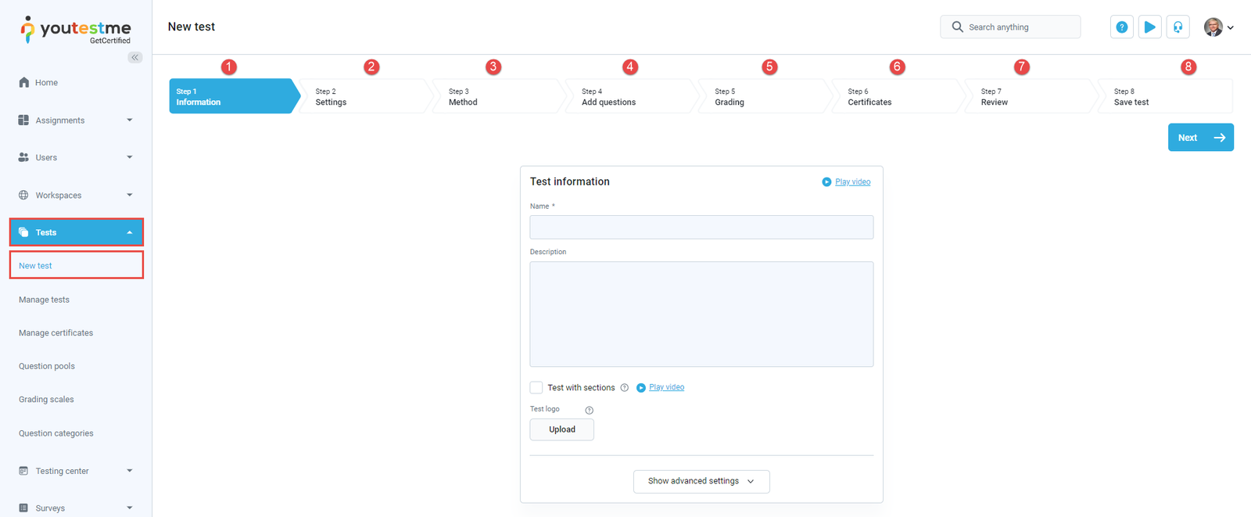Click the help icon next to Test logo
The height and width of the screenshot is (517, 1251).
pos(589,411)
